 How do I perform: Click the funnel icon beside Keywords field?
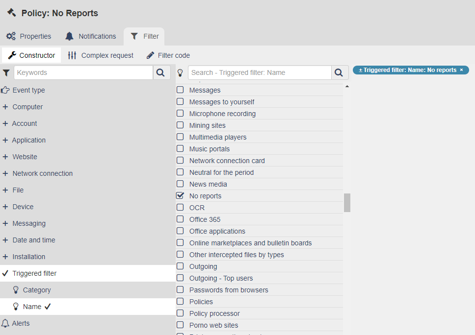(6, 73)
